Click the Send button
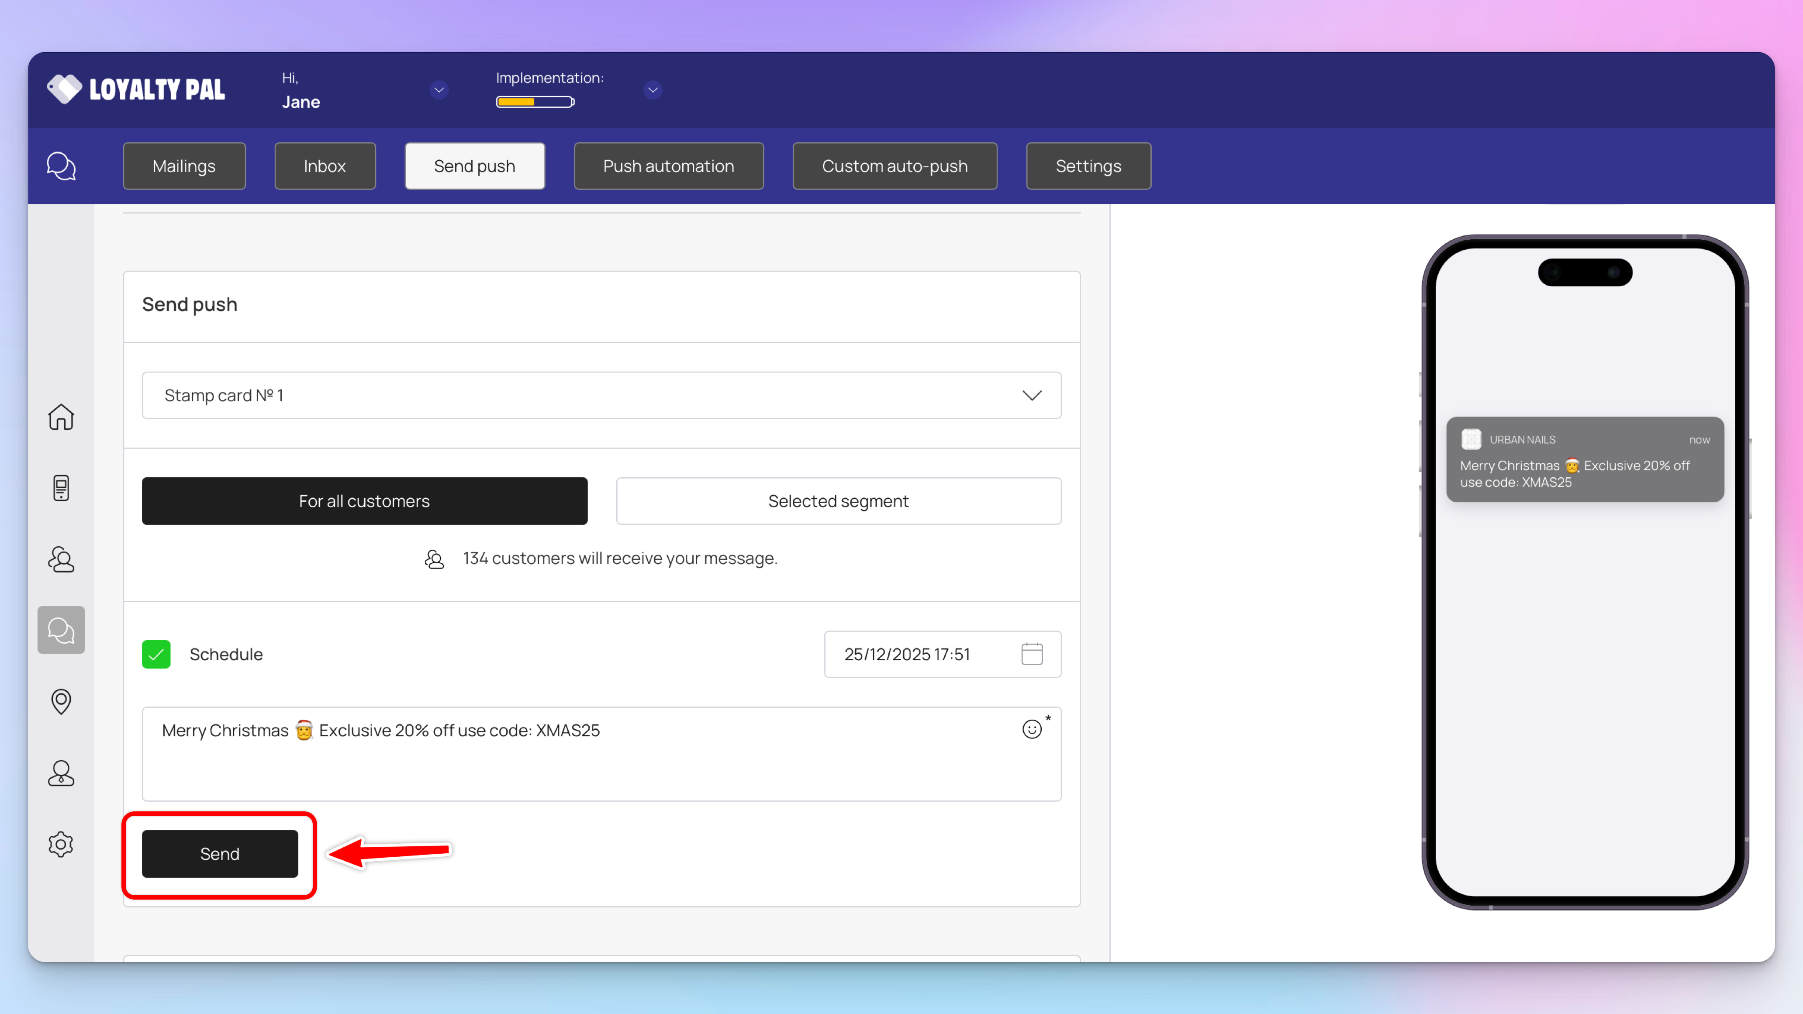The width and height of the screenshot is (1803, 1014). pos(220,854)
